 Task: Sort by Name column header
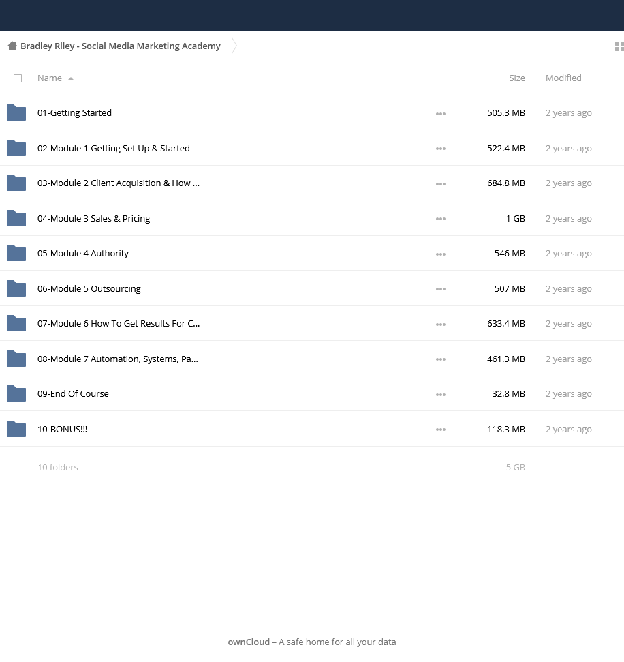tap(49, 78)
